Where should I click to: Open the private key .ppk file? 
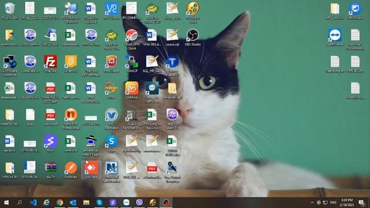pyautogui.click(x=91, y=146)
